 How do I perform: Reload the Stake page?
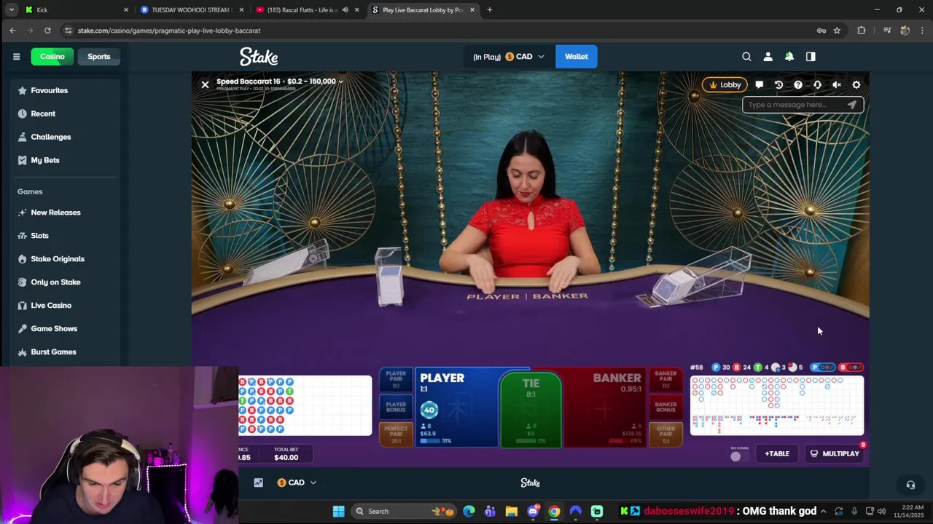click(47, 31)
